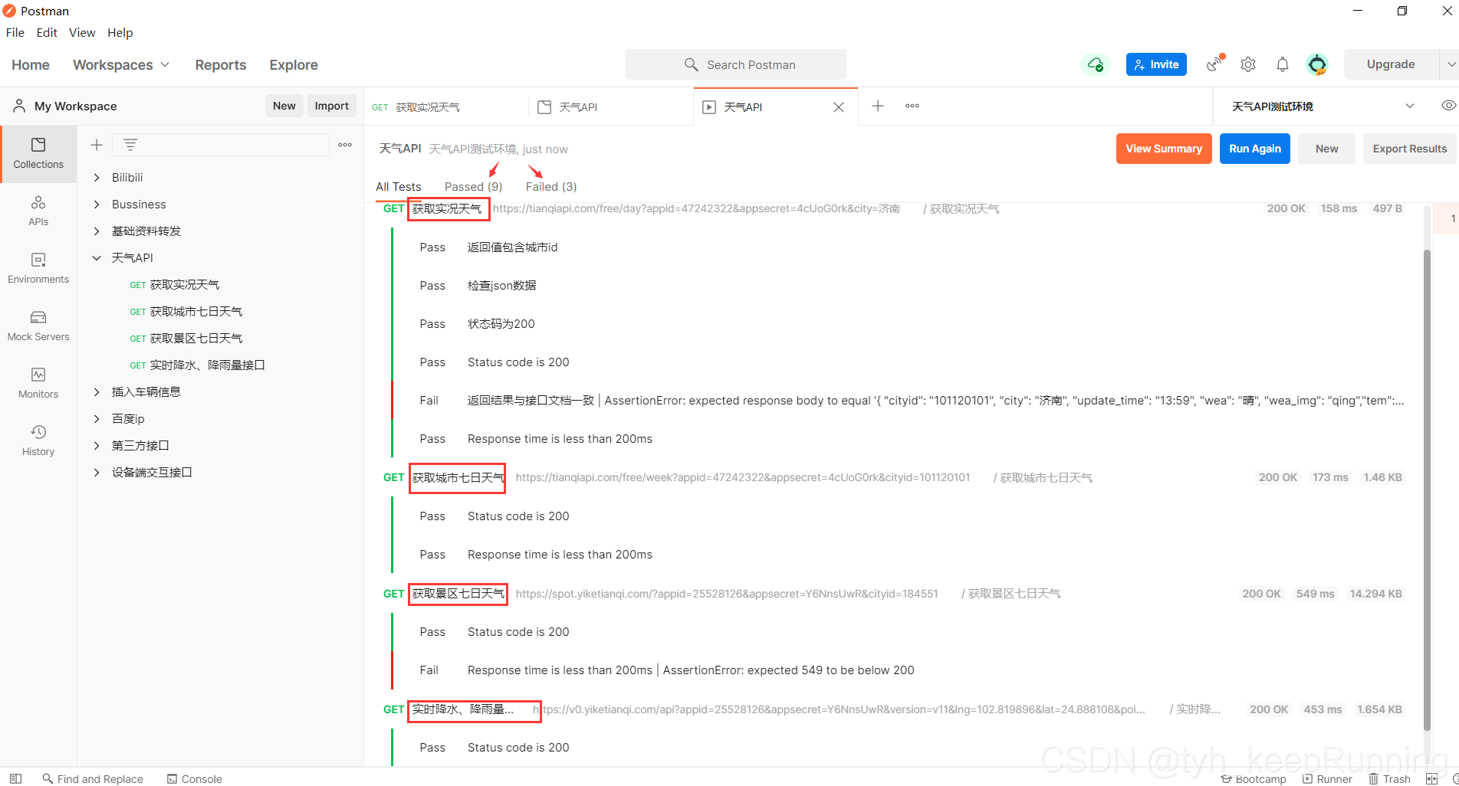Open Reports page
The height and width of the screenshot is (786, 1459).
(x=221, y=65)
